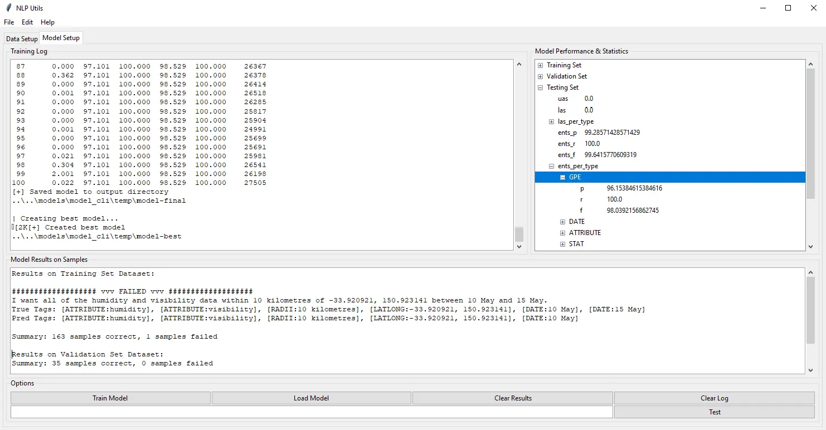Expand the Validation Set tree node
This screenshot has height=430, width=826.
(540, 76)
